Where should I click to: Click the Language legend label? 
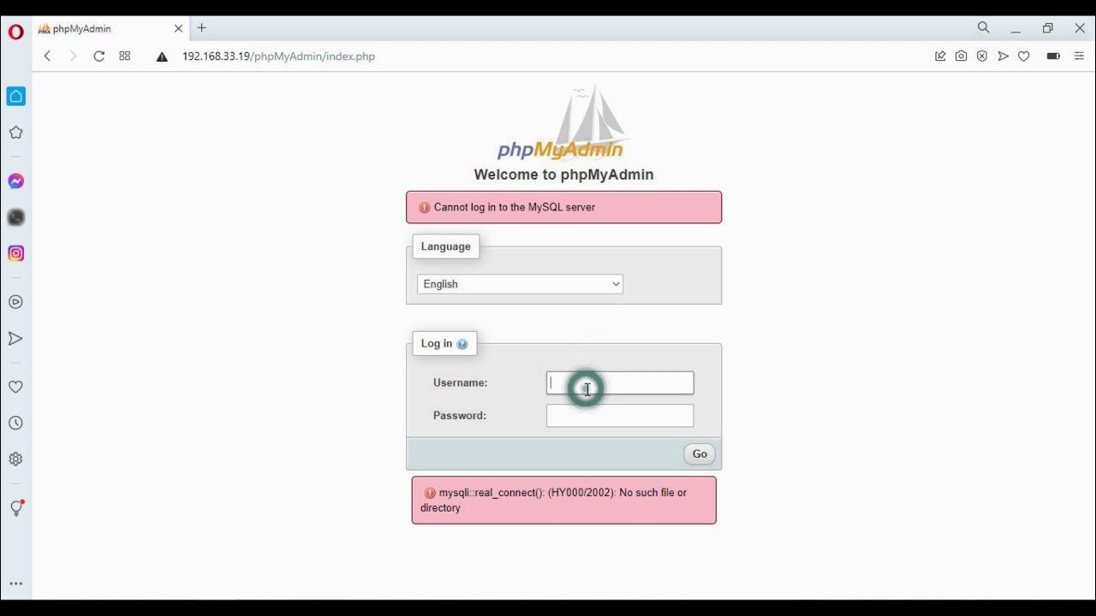pos(446,246)
